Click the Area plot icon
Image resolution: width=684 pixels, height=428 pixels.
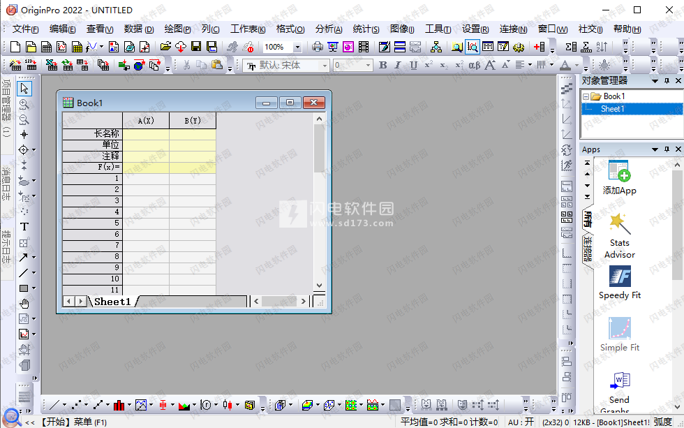pos(184,406)
